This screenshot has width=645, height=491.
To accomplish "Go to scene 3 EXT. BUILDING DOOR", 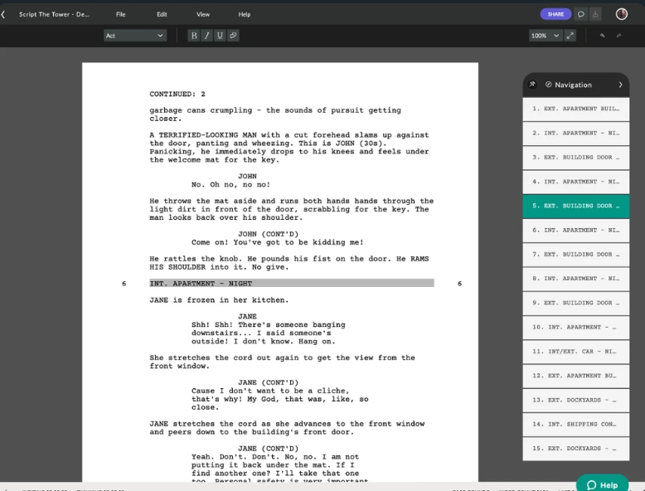I will pyautogui.click(x=576, y=158).
